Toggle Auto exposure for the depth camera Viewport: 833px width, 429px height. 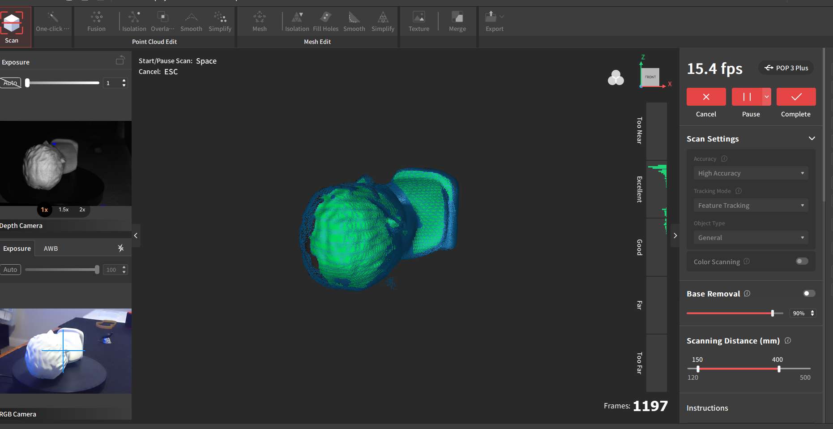pos(10,82)
